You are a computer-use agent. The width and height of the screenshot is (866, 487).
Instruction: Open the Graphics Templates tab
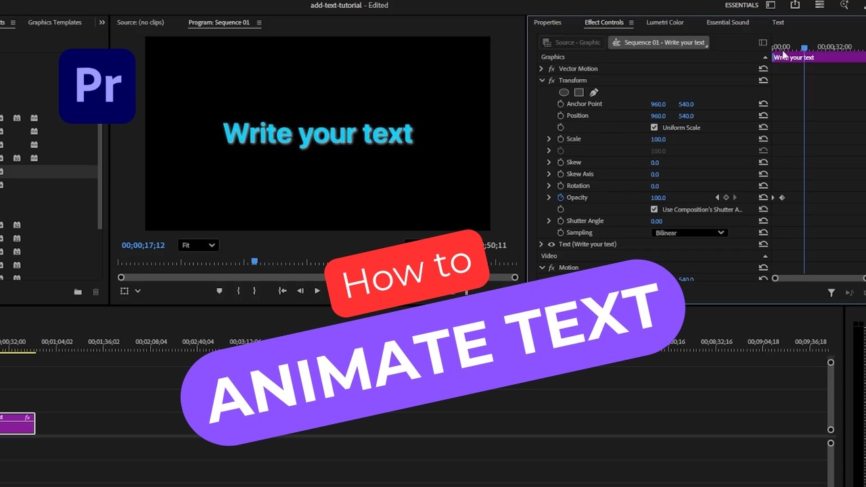click(55, 22)
